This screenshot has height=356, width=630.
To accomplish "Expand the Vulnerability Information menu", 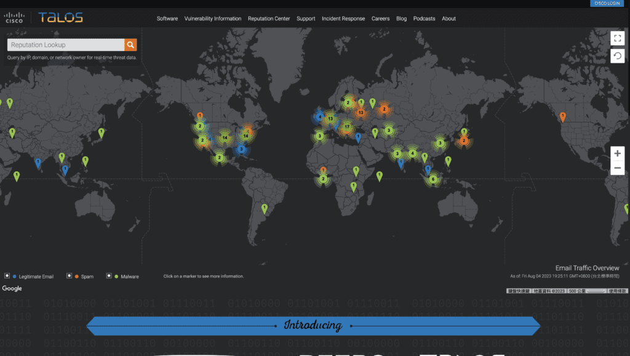I will click(x=213, y=18).
